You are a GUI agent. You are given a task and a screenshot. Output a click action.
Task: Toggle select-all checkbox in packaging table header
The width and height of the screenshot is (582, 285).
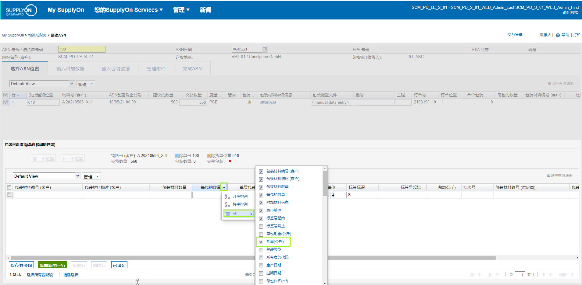tap(9, 187)
